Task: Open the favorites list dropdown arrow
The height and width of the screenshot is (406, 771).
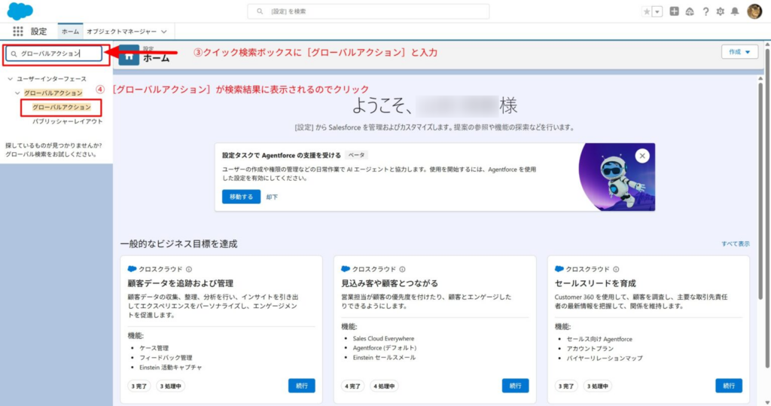Action: tap(657, 11)
